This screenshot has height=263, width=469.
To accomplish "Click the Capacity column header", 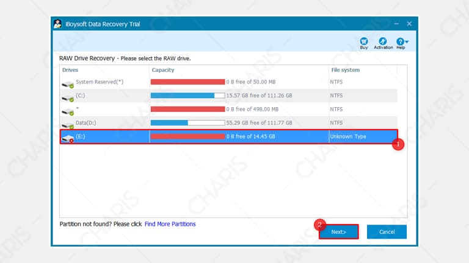I will [162, 70].
